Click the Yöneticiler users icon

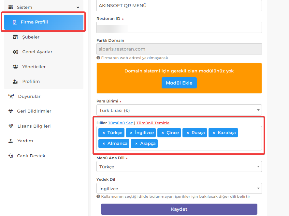[15, 67]
